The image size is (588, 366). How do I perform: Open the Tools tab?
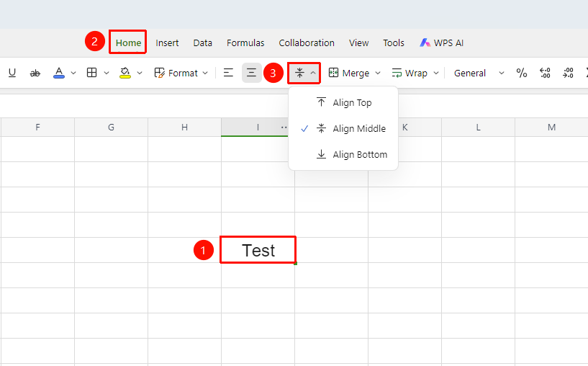394,43
